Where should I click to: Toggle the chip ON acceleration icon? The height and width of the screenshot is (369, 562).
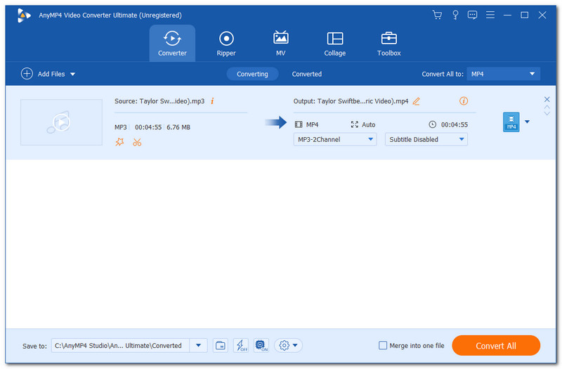pos(261,346)
